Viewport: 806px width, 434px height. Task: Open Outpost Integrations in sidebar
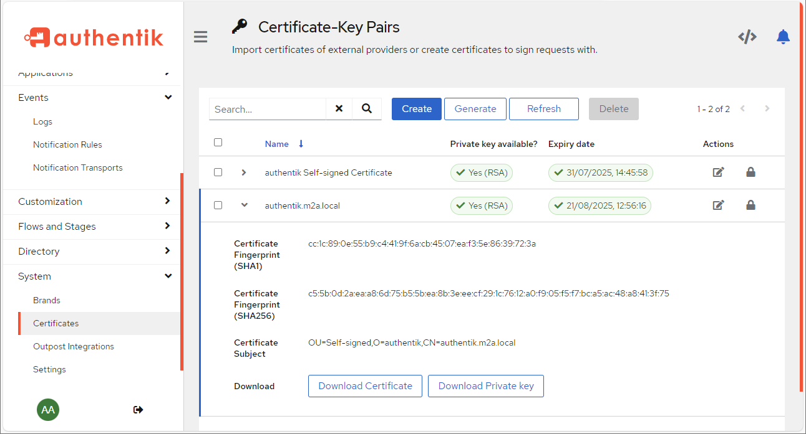coord(74,346)
